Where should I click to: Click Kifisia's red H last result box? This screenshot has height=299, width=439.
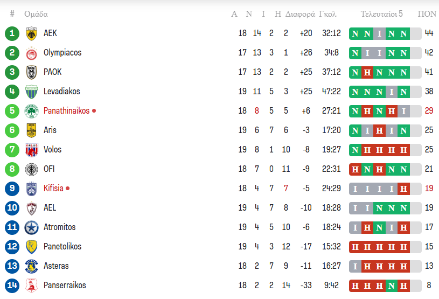(403, 189)
